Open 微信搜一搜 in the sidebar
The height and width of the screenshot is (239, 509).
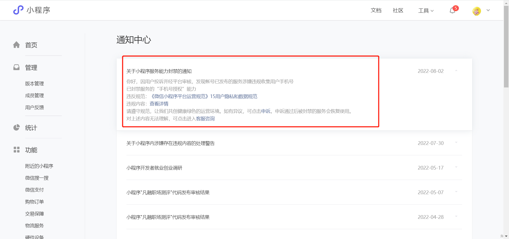point(37,178)
